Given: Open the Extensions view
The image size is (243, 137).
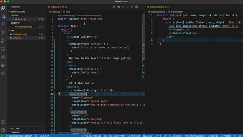Looking at the screenshot, I should coord(3,57).
